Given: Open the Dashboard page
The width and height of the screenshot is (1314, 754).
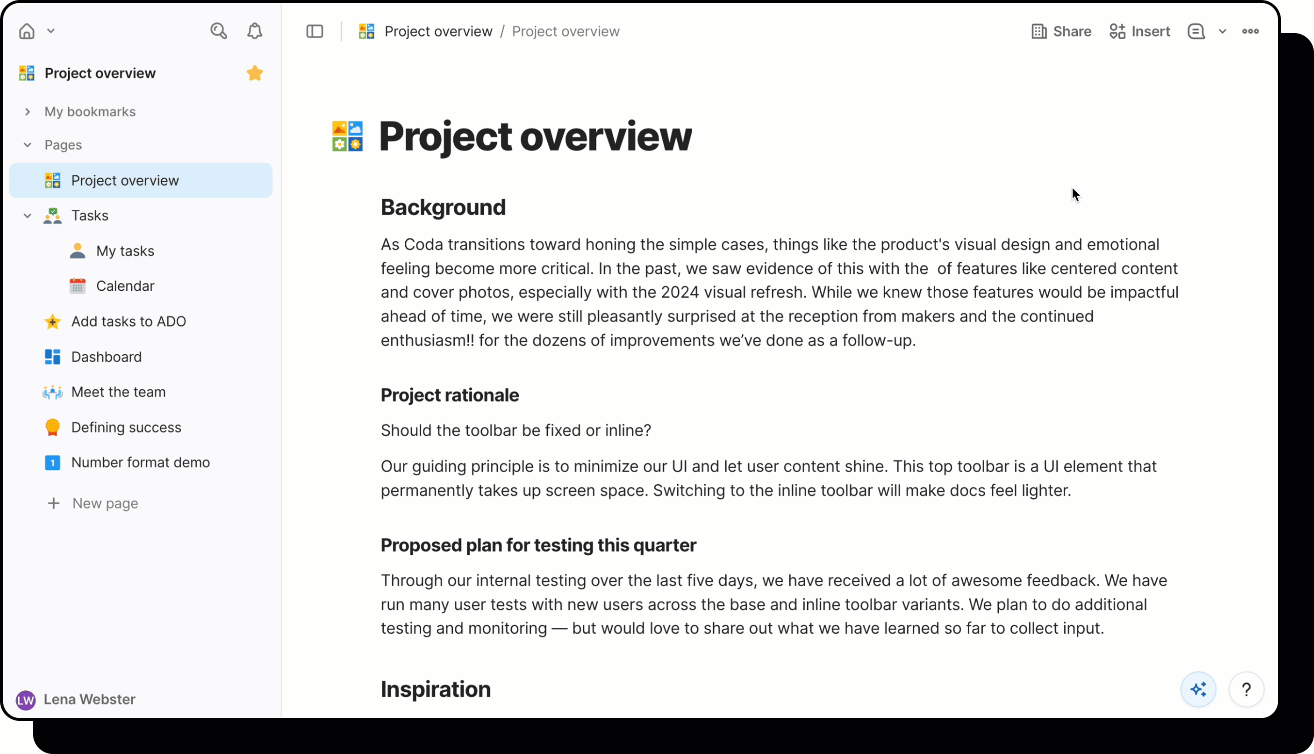Looking at the screenshot, I should [x=106, y=357].
